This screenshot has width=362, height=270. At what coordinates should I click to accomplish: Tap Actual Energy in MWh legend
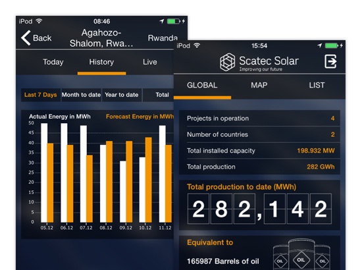[x=59, y=117]
